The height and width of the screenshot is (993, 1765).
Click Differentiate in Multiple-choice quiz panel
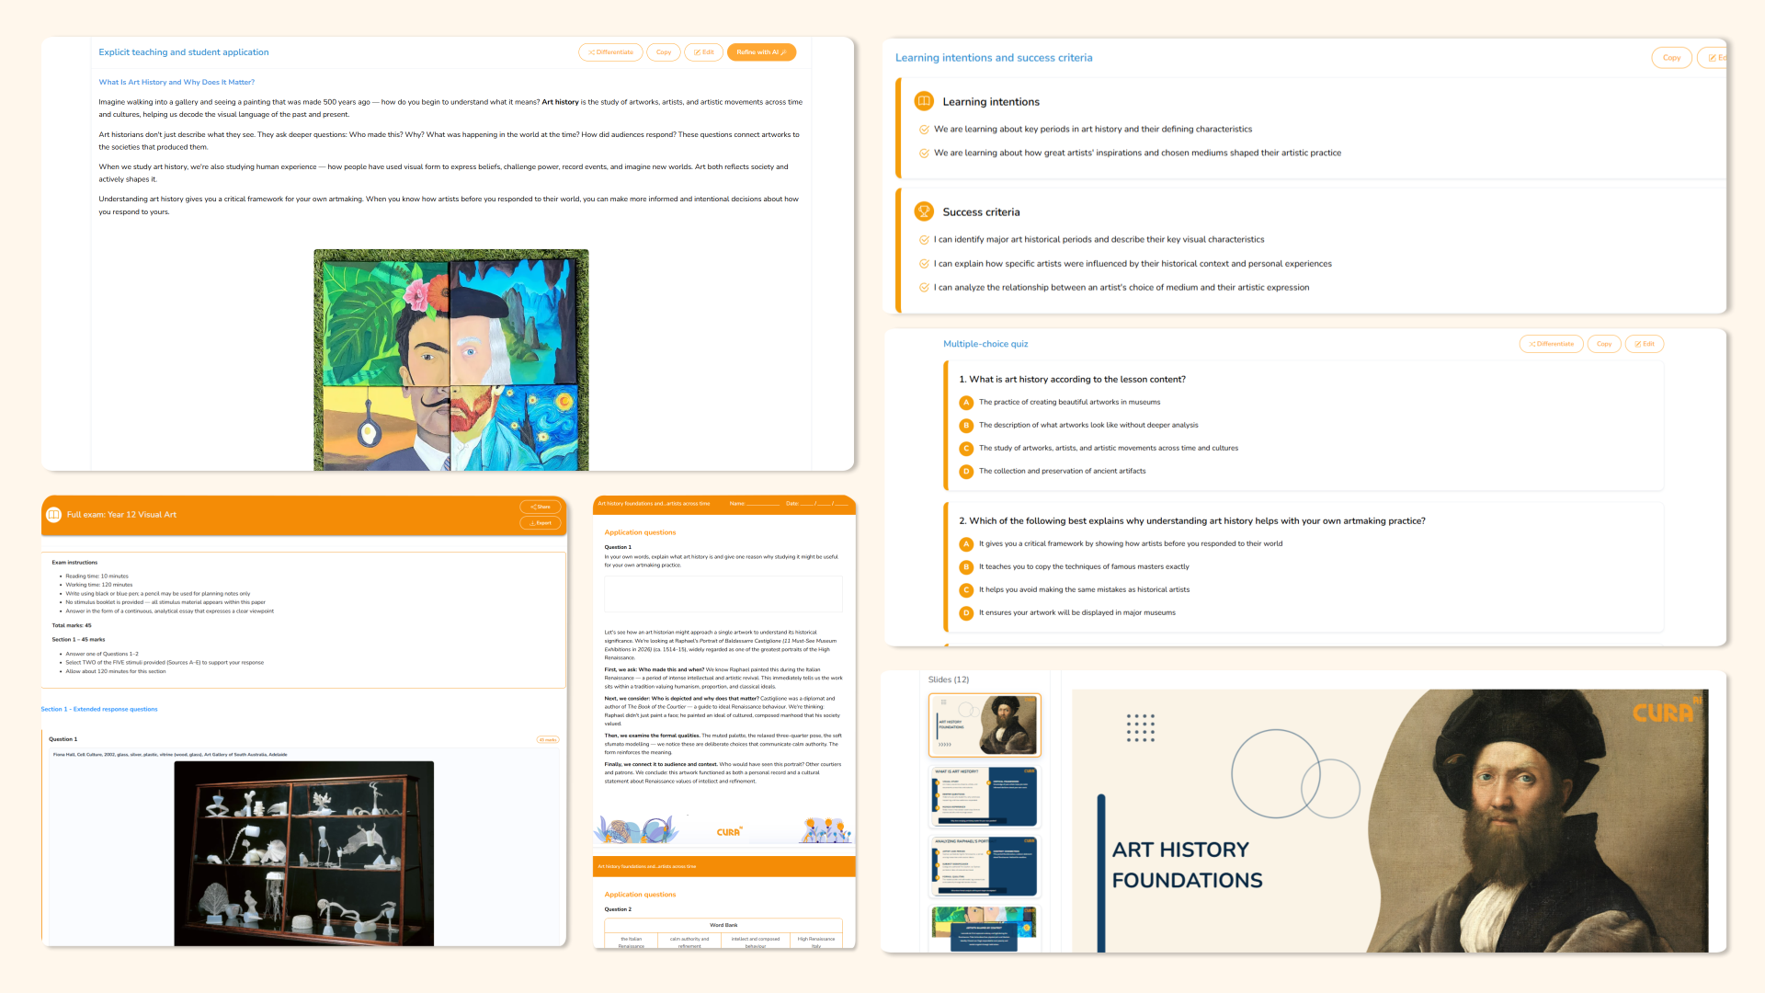pos(1551,344)
